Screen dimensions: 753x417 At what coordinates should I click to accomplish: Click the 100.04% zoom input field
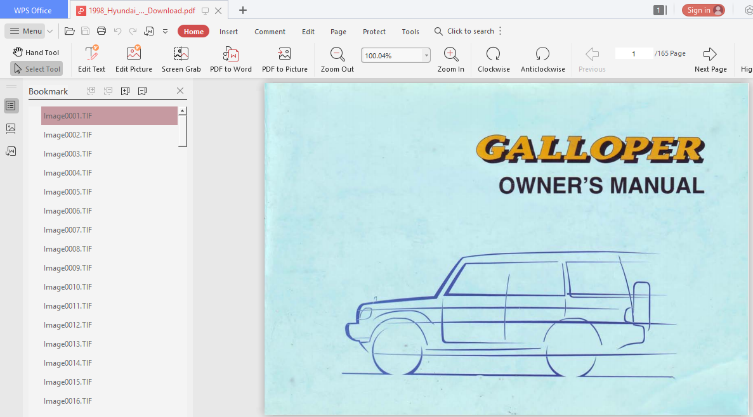(x=392, y=56)
